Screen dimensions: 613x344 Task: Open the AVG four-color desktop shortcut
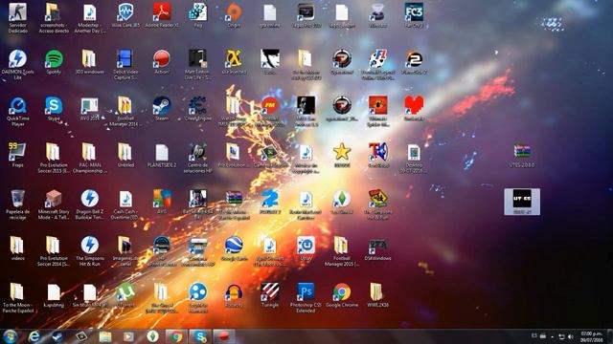click(x=162, y=202)
